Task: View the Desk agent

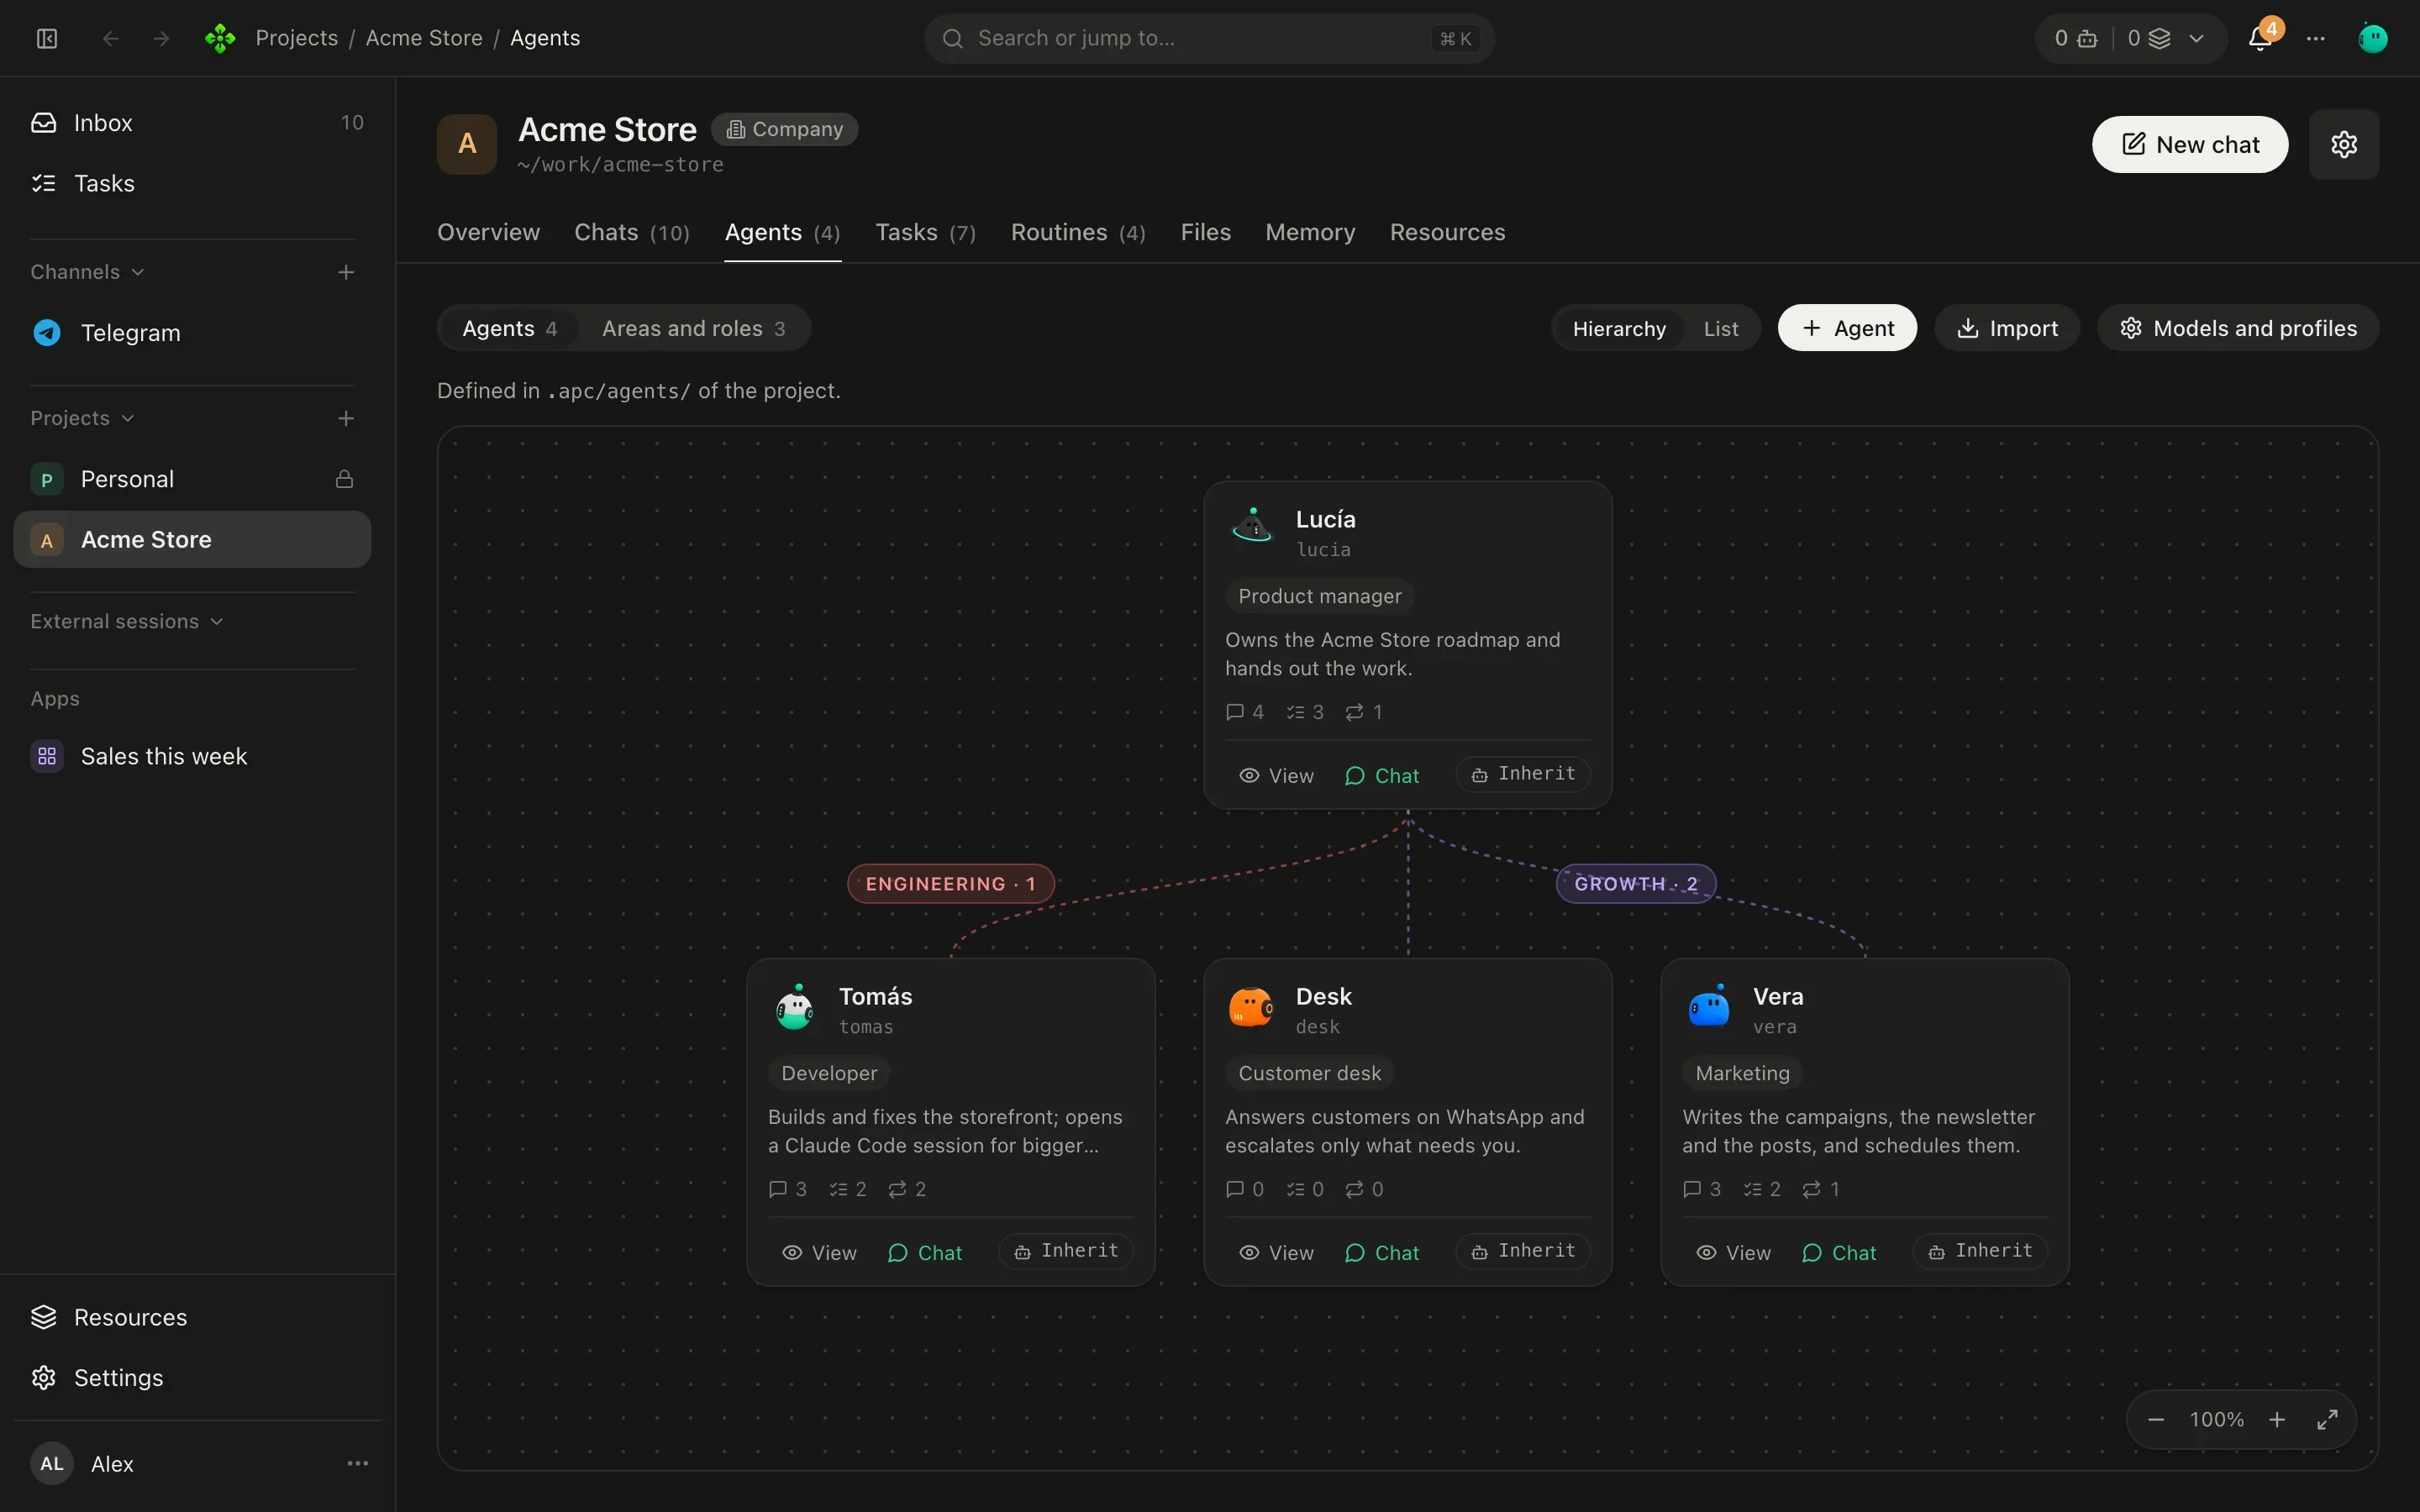Action: pos(1276,1252)
